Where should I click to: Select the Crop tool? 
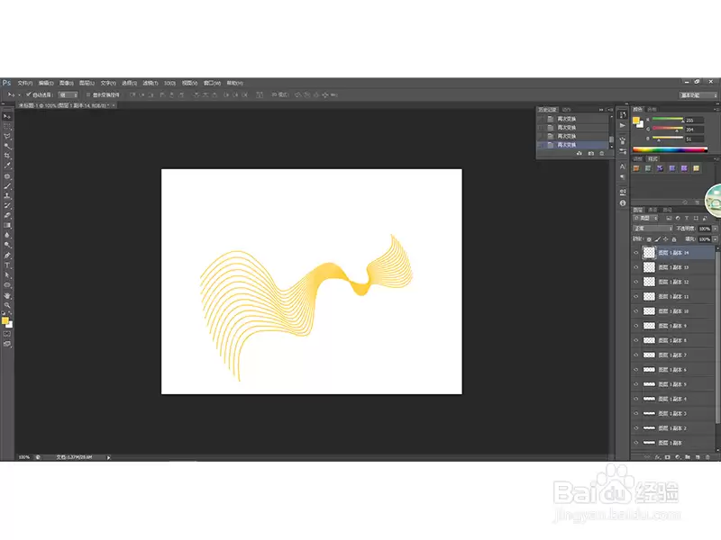[x=7, y=156]
